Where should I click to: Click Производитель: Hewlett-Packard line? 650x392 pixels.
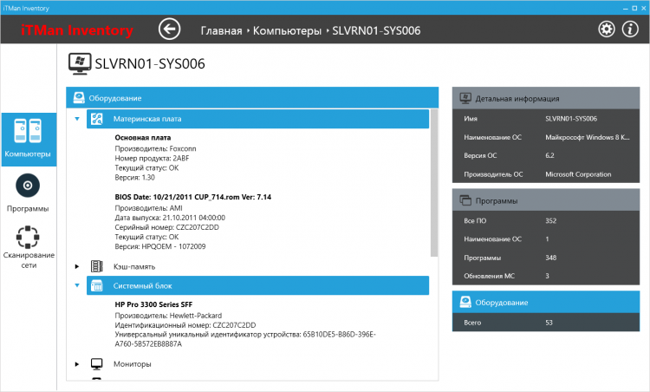coord(168,316)
